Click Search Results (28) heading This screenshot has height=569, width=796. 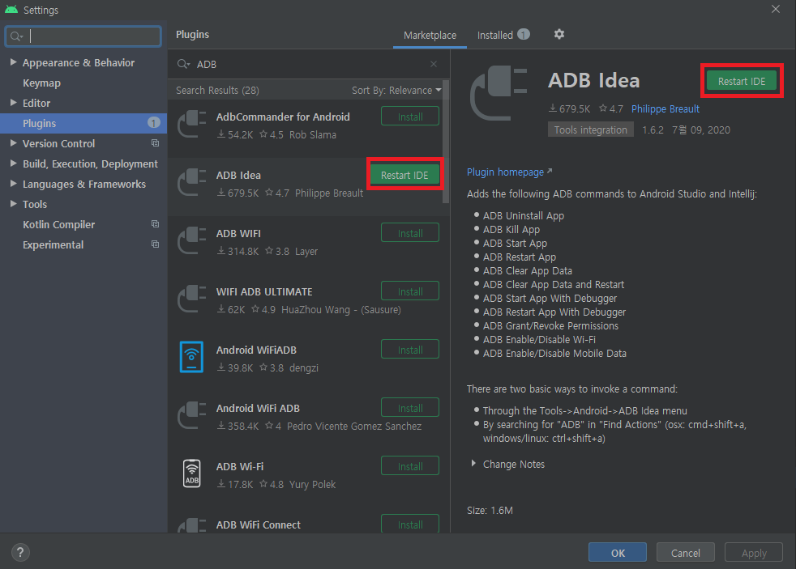217,90
